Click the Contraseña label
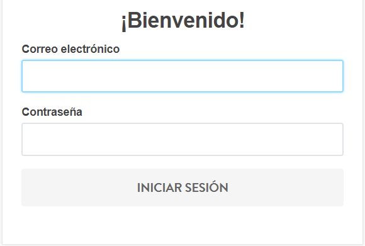The height and width of the screenshot is (246, 365). pos(52,112)
